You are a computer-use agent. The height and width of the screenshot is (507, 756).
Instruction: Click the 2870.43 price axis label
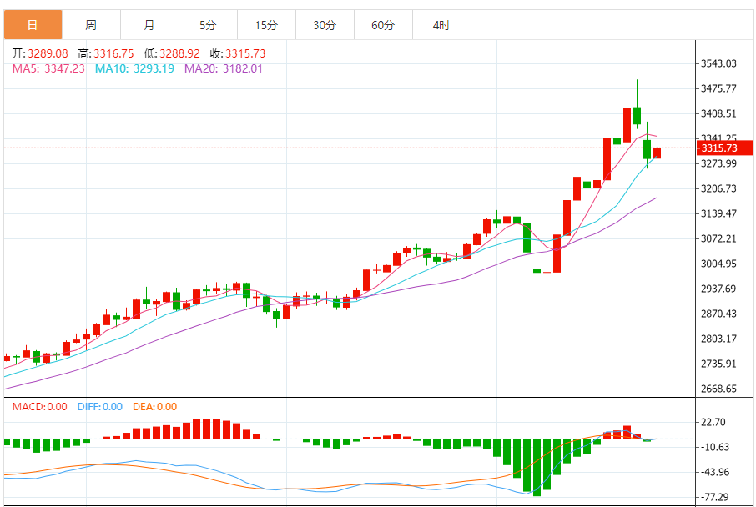click(x=719, y=314)
